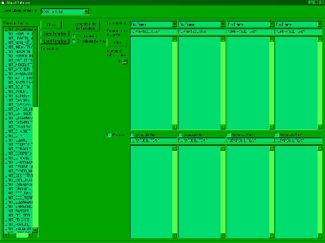325x243 pixels.
Task: Enable the fourth column's Generate checkbox
Action: point(277,134)
